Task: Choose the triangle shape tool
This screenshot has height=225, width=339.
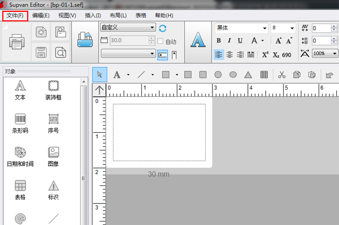Action: pyautogui.click(x=248, y=75)
